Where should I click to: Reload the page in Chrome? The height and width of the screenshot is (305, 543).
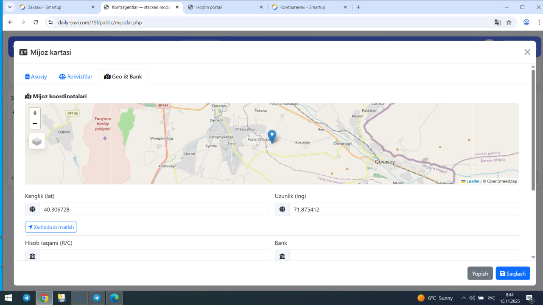pos(36,22)
